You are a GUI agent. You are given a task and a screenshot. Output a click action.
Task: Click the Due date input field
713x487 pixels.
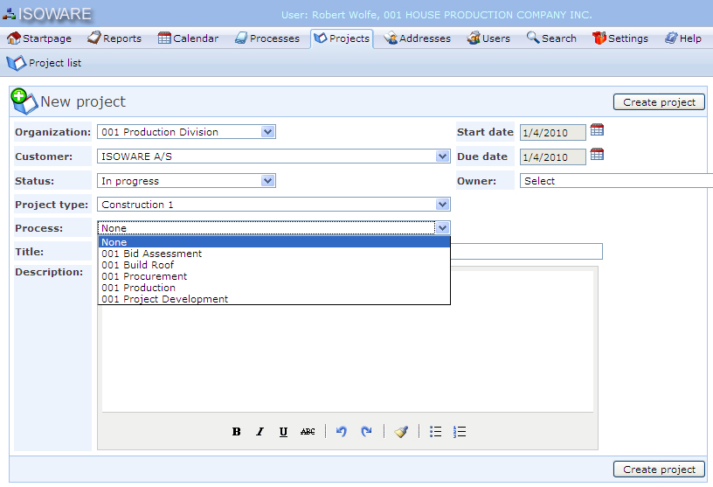click(x=553, y=157)
